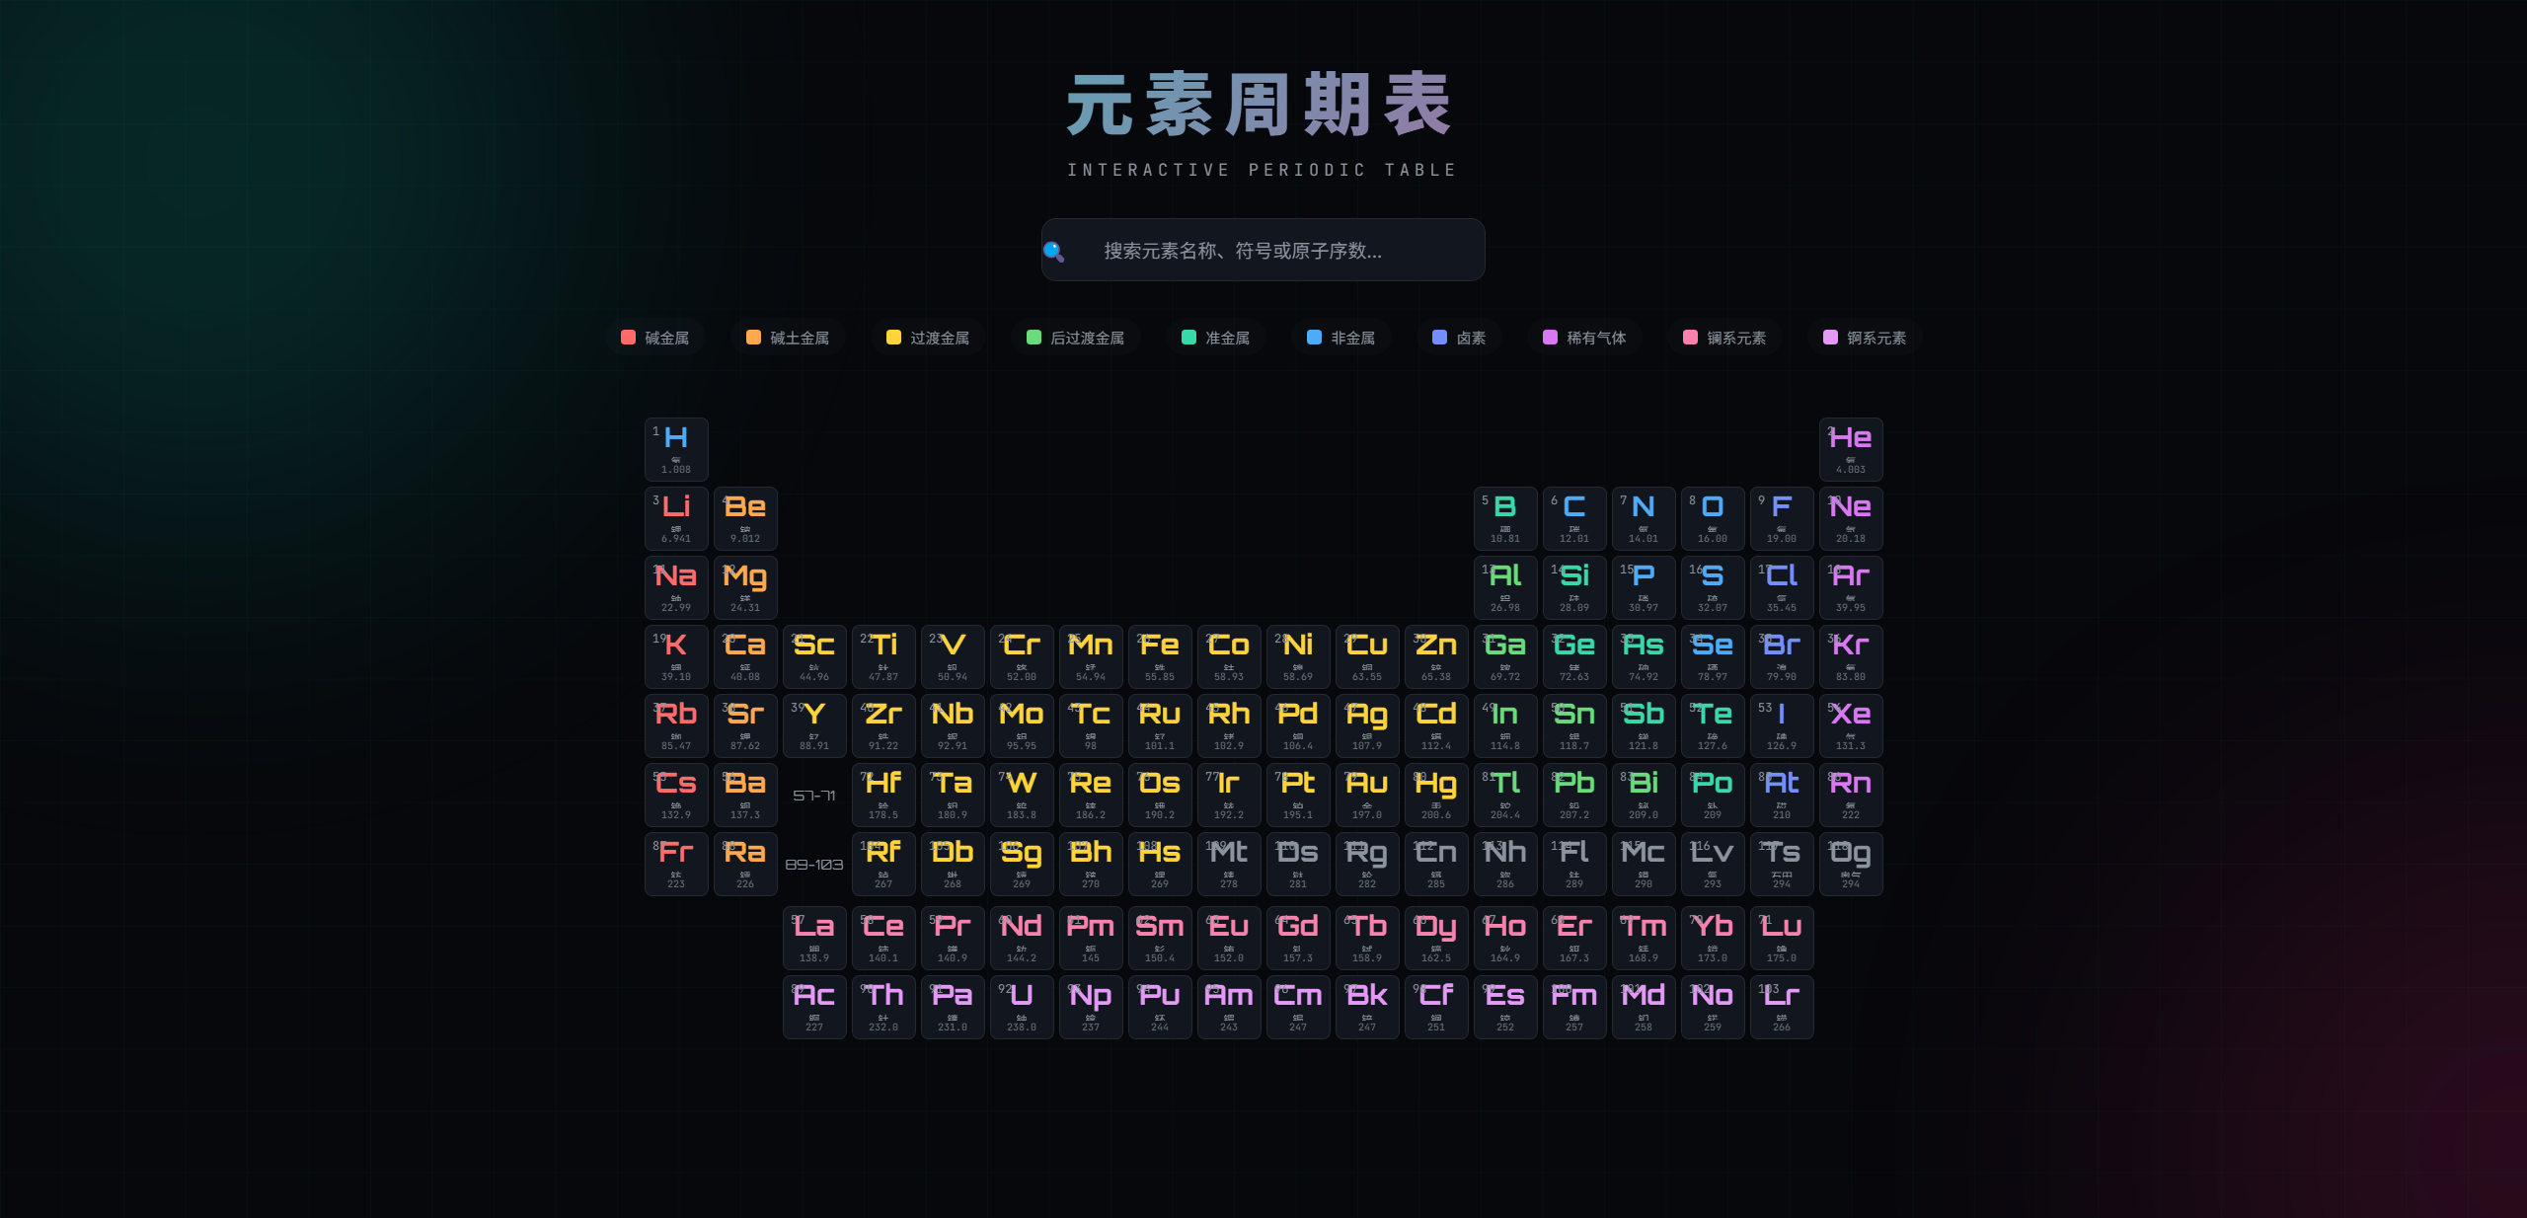2527x1218 pixels.
Task: Toggle the 稀有气体 legend chip
Action: tap(1583, 338)
